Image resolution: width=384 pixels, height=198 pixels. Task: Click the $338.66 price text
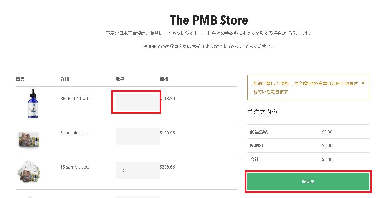167,167
